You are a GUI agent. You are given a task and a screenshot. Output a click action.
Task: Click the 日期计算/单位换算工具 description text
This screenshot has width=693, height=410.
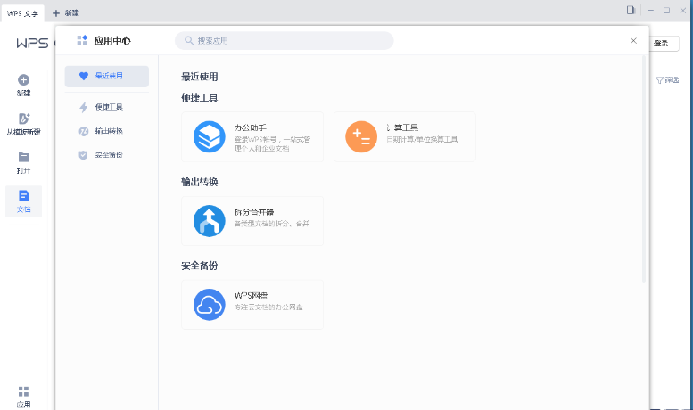[422, 140]
